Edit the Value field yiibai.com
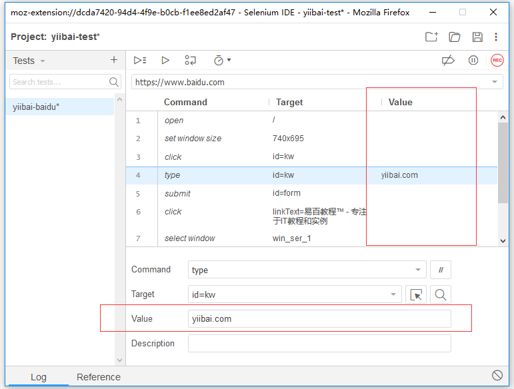Image resolution: width=514 pixels, height=389 pixels. (x=319, y=319)
